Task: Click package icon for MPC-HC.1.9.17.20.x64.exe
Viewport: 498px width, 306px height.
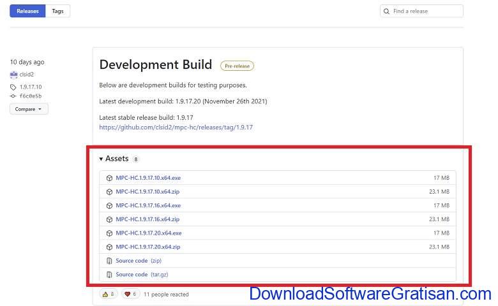Action: pyautogui.click(x=109, y=233)
